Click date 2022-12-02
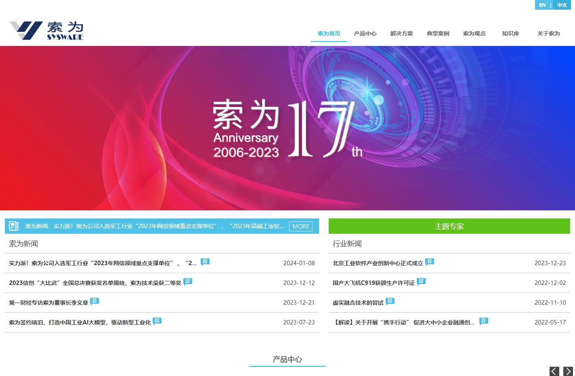Screen dimensions: 575x376 click(x=550, y=283)
